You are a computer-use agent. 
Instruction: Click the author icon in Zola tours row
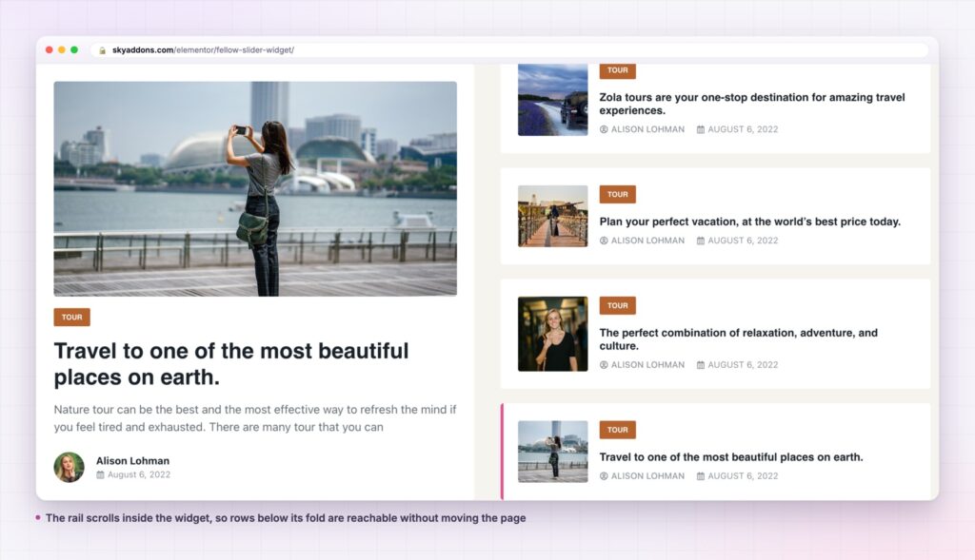(x=604, y=129)
